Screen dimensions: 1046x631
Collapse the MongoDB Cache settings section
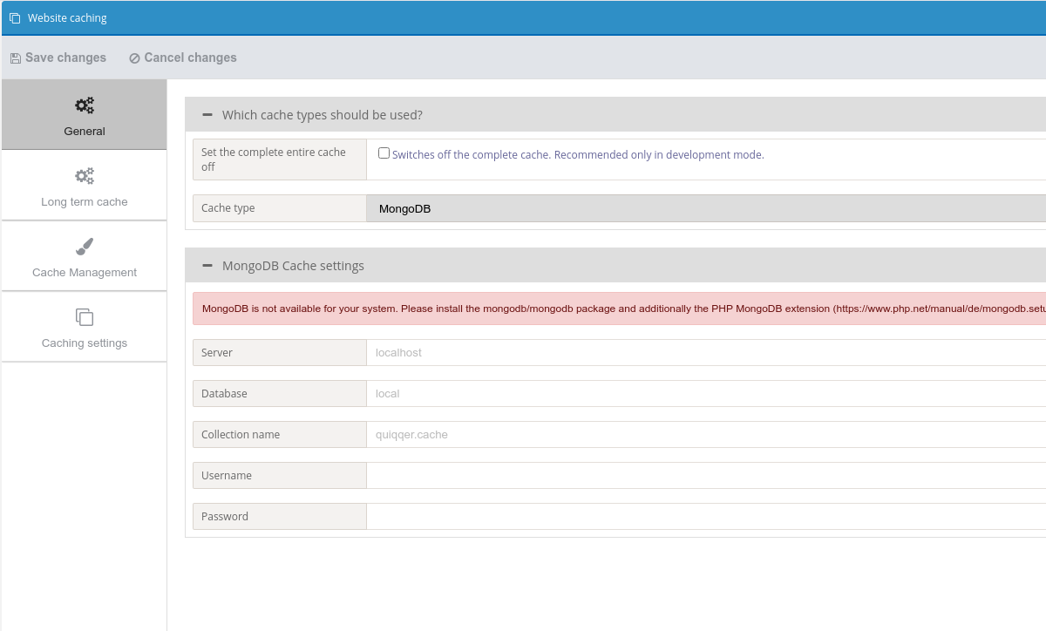[x=207, y=266]
